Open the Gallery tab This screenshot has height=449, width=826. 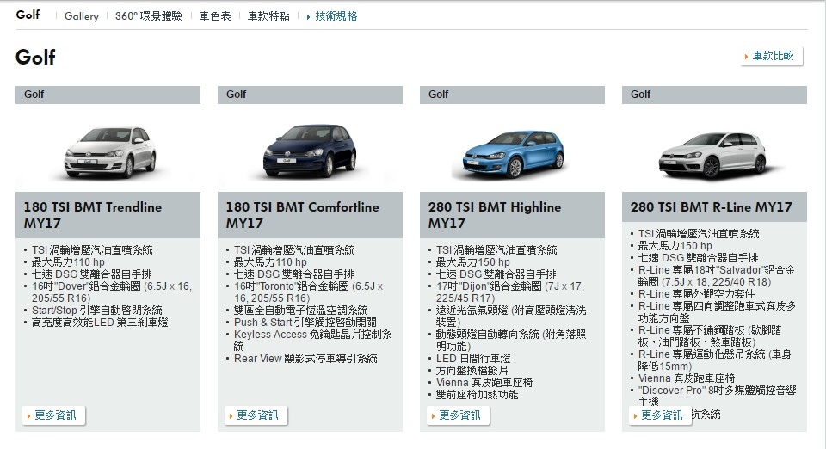[x=81, y=16]
